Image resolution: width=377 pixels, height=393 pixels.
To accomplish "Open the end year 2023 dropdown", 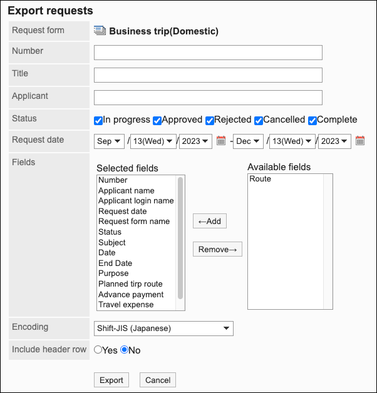I will point(334,141).
